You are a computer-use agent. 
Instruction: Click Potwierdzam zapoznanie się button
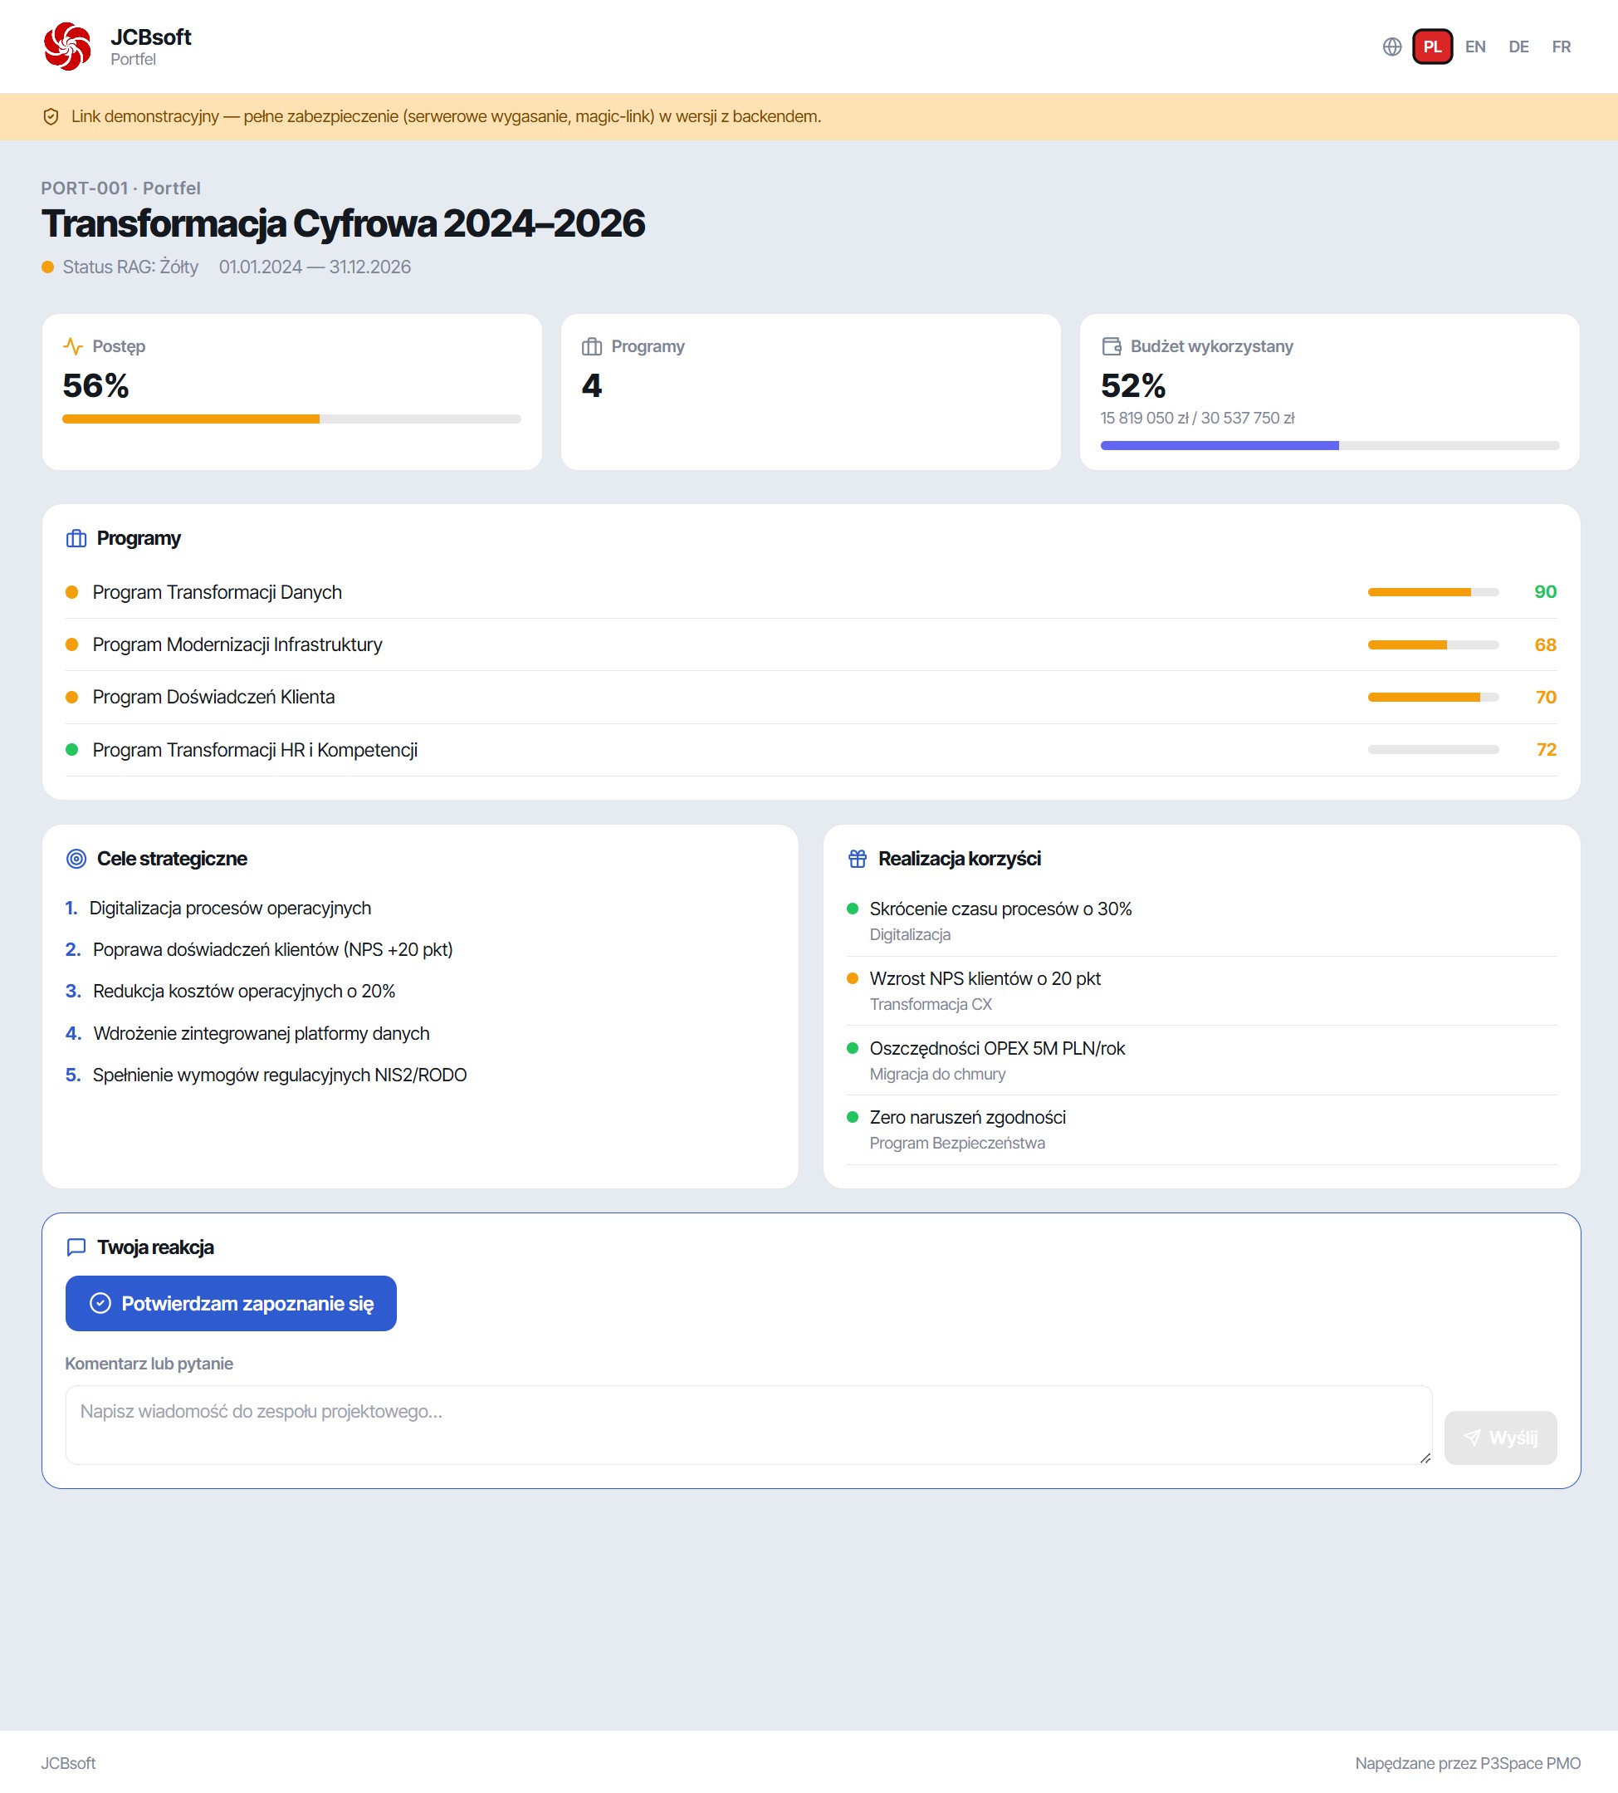[231, 1303]
